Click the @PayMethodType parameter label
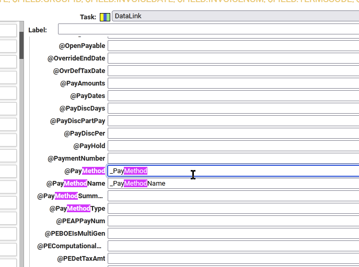 coord(77,209)
